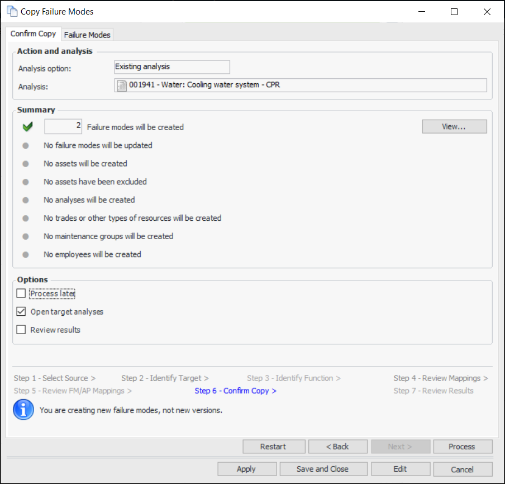Click the Edit button
Screen dimensions: 505x484
401,469
